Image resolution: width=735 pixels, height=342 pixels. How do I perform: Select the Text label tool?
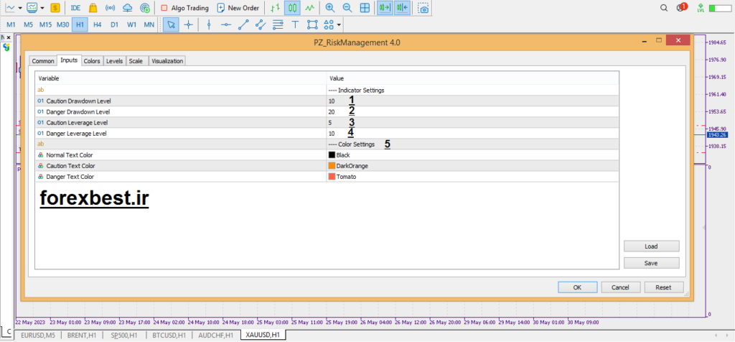295,24
